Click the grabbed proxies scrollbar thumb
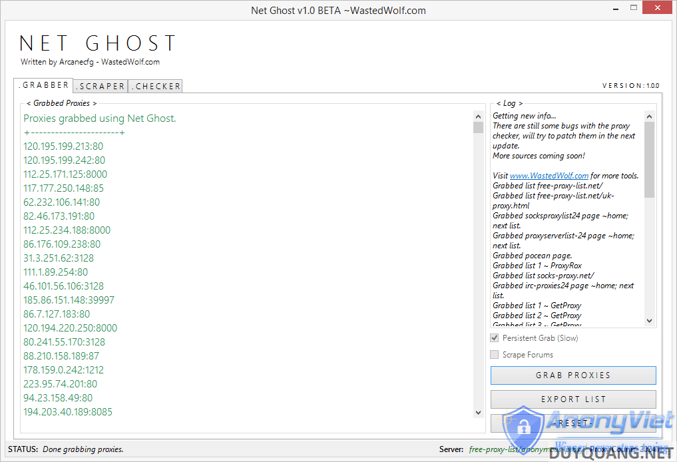The height and width of the screenshot is (462, 677). (478, 128)
